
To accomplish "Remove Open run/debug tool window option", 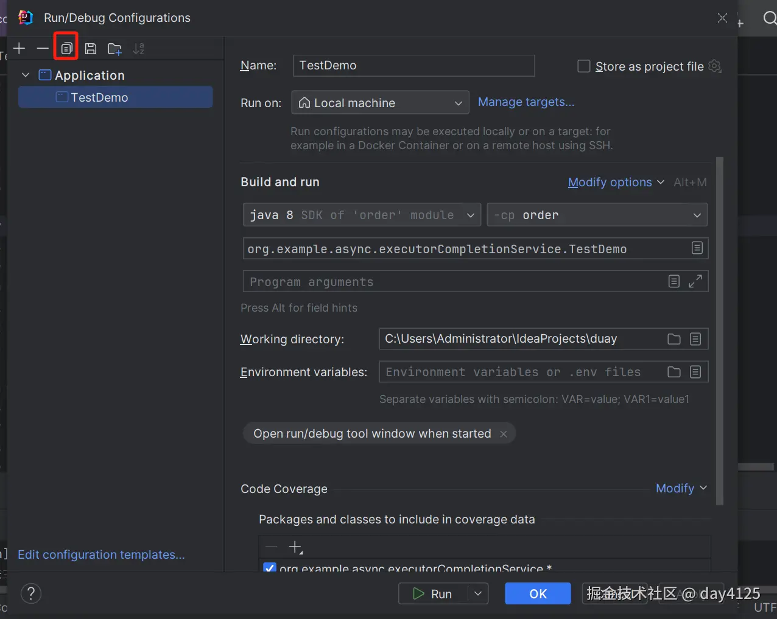I will [504, 434].
